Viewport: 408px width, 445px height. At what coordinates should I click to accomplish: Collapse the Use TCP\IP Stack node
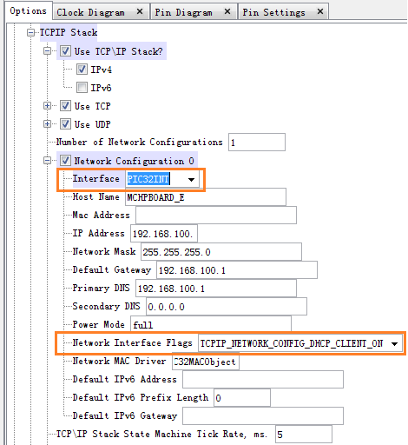(x=47, y=51)
